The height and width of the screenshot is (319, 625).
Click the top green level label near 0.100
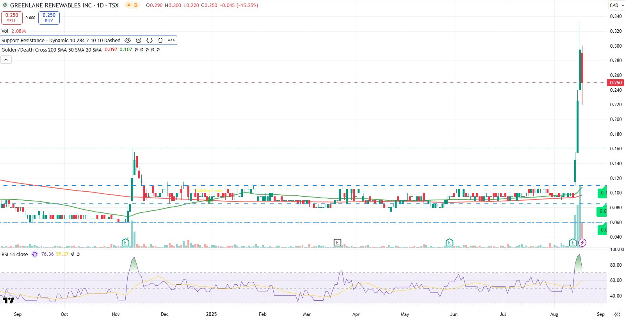click(603, 193)
